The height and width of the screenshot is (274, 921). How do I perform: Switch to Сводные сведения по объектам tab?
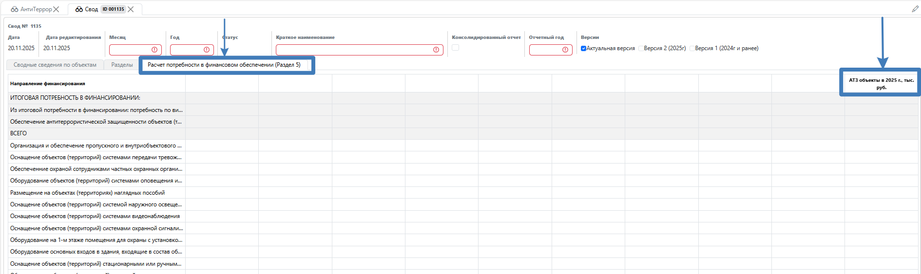tap(55, 65)
